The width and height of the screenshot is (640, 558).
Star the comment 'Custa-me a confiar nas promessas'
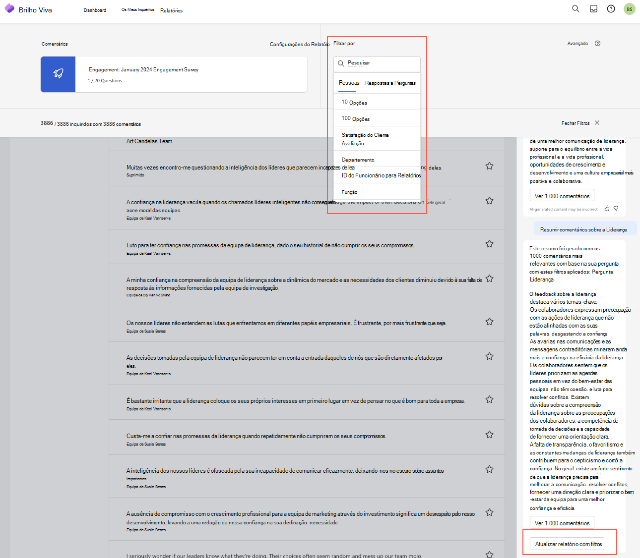[x=489, y=435]
